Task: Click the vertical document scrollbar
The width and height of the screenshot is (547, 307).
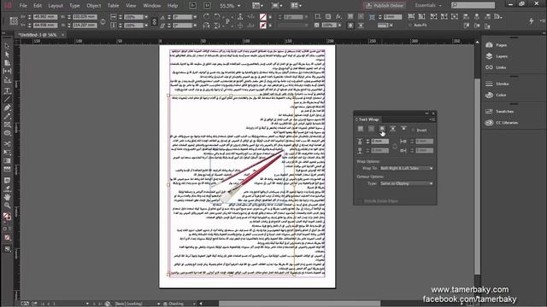Action: [477, 177]
